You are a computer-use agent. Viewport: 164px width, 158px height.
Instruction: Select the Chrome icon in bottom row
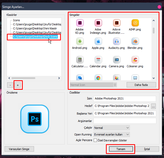98,77
